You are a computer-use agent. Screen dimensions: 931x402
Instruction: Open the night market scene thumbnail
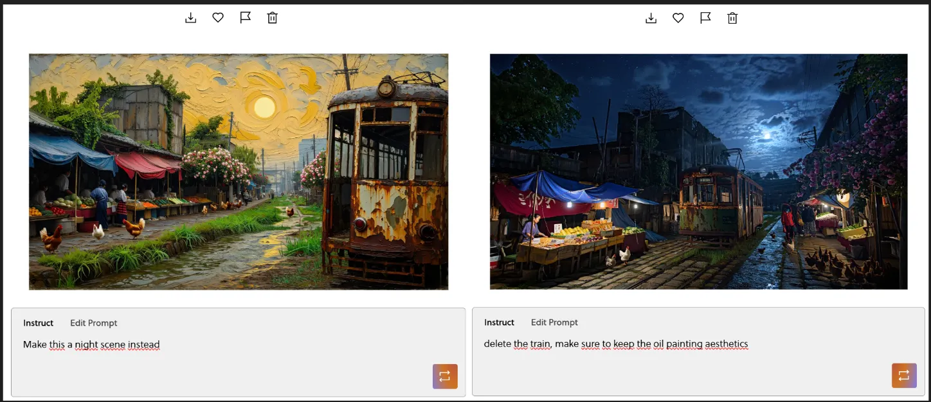698,171
